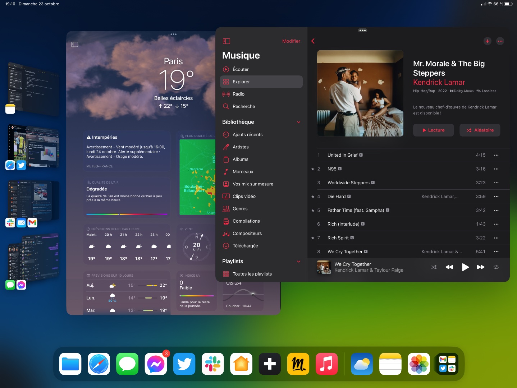Click the UV index color bar
Viewport: 517px width, 388px height.
point(197,296)
